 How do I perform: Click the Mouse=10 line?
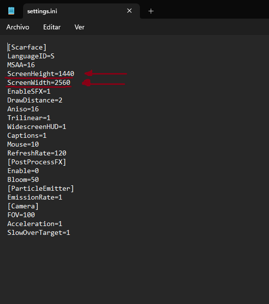click(x=23, y=145)
